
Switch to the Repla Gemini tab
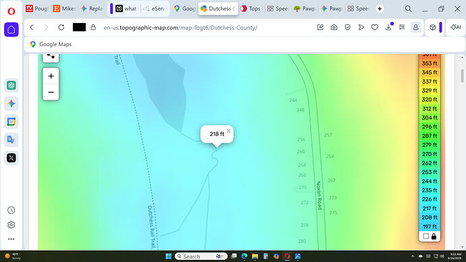[x=92, y=9]
